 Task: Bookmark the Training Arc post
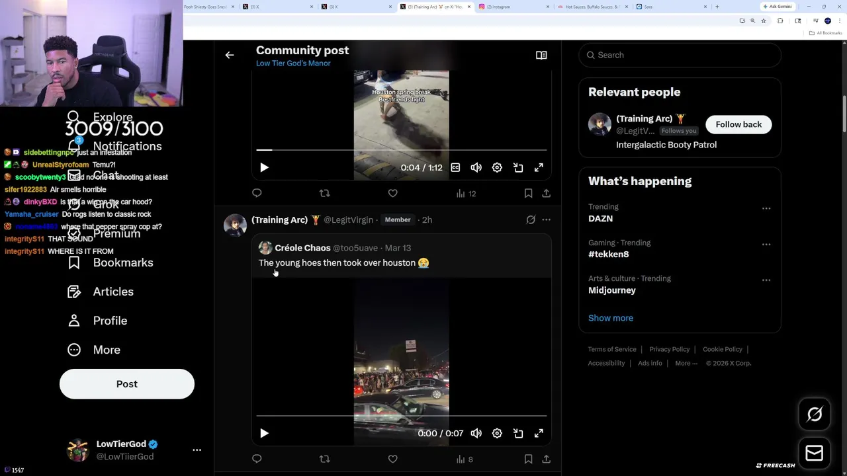(528, 459)
